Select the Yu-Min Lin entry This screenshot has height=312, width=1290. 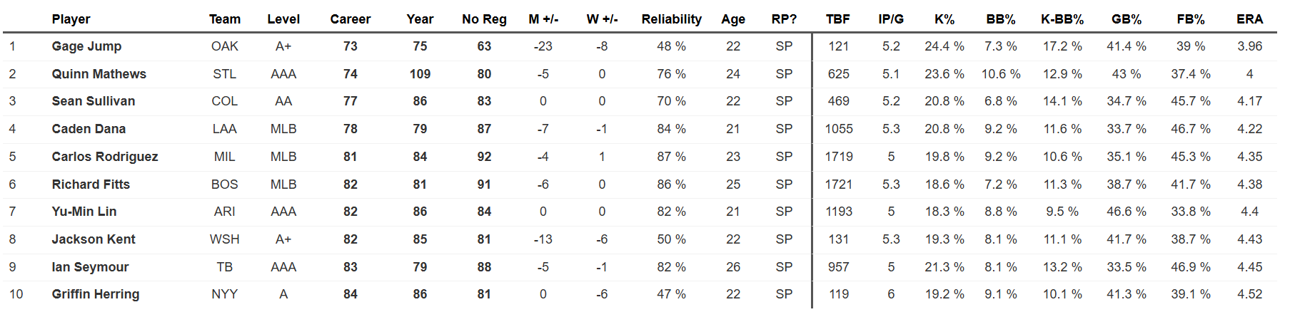[x=84, y=212]
